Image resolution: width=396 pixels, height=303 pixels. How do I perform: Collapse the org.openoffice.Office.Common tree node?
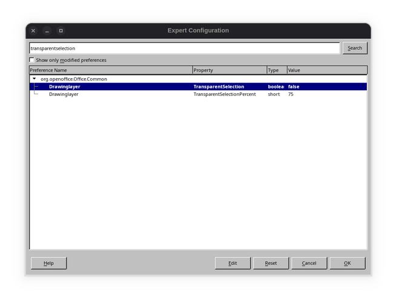35,79
